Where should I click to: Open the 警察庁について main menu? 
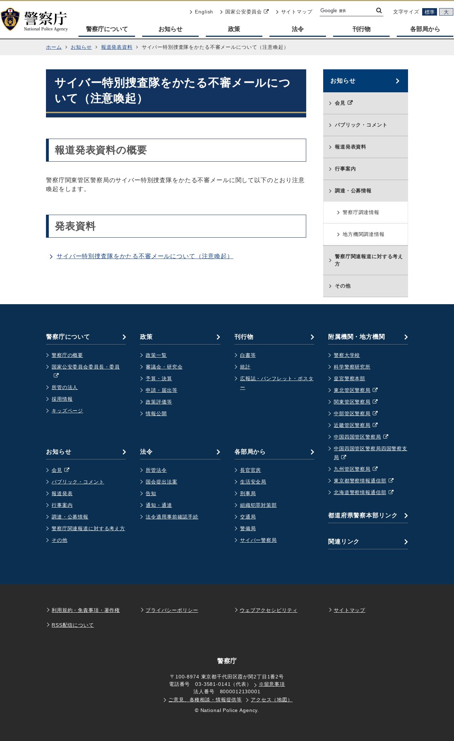click(107, 29)
